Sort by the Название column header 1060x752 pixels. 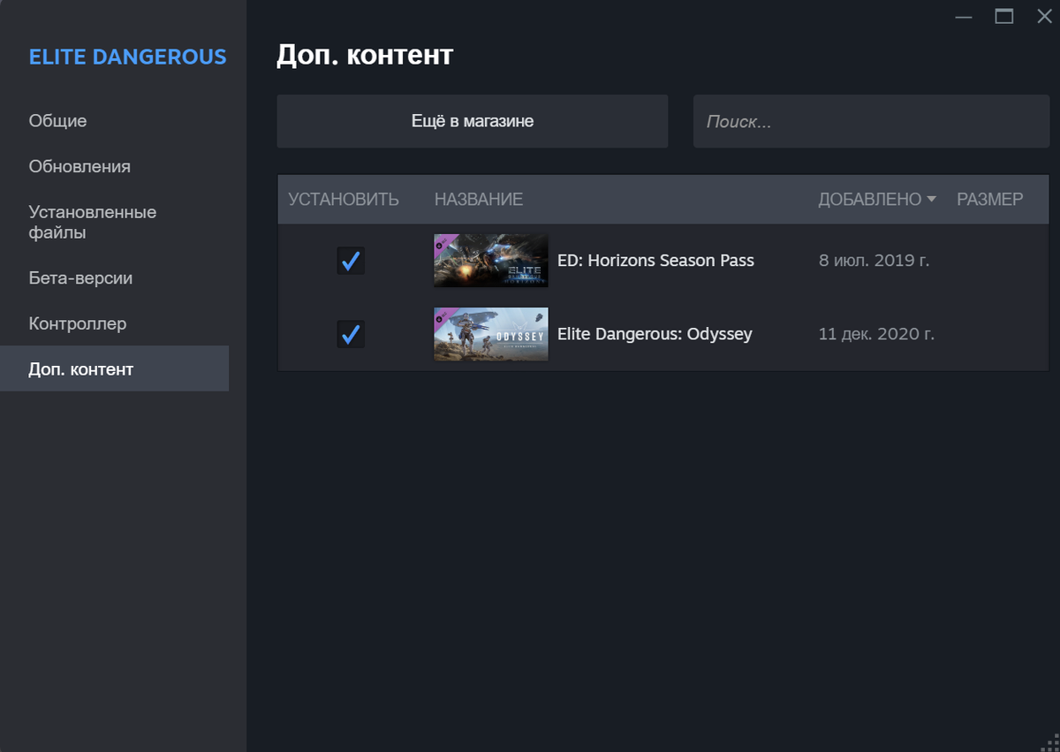[x=479, y=200]
